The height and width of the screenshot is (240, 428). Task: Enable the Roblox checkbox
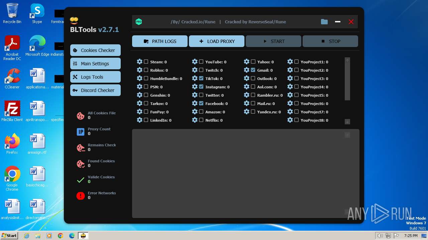pyautogui.click(x=146, y=70)
